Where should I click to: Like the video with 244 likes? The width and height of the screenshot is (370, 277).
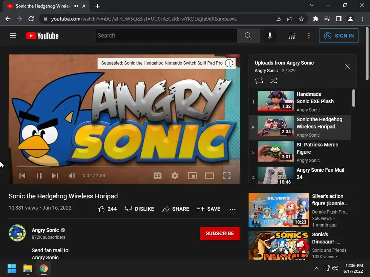pyautogui.click(x=107, y=209)
